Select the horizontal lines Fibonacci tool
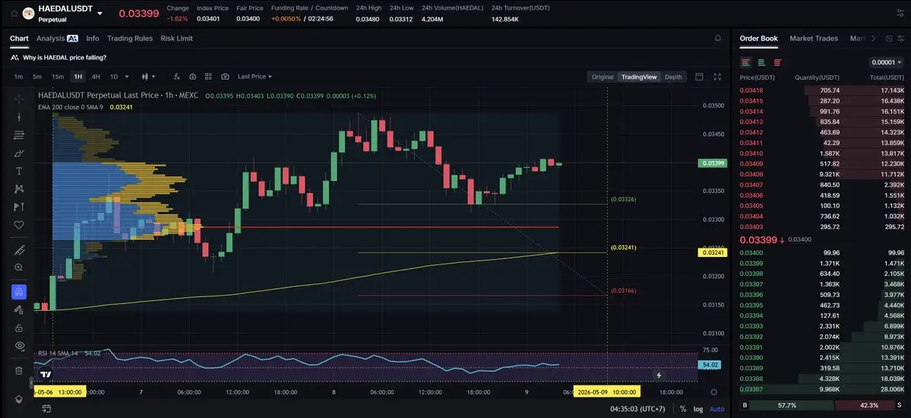The width and height of the screenshot is (911, 418). click(18, 135)
